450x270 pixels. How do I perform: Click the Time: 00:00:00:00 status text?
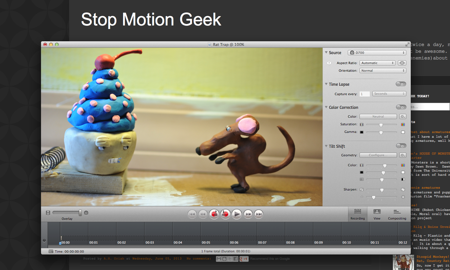pyautogui.click(x=69, y=252)
